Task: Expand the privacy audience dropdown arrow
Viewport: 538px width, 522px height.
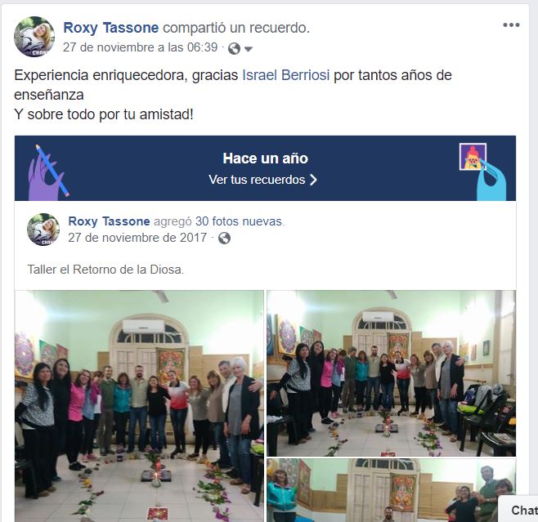Action: pyautogui.click(x=249, y=49)
